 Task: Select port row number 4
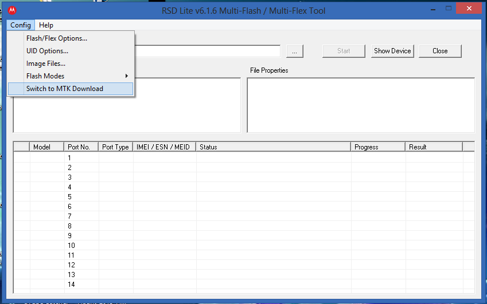click(244, 187)
